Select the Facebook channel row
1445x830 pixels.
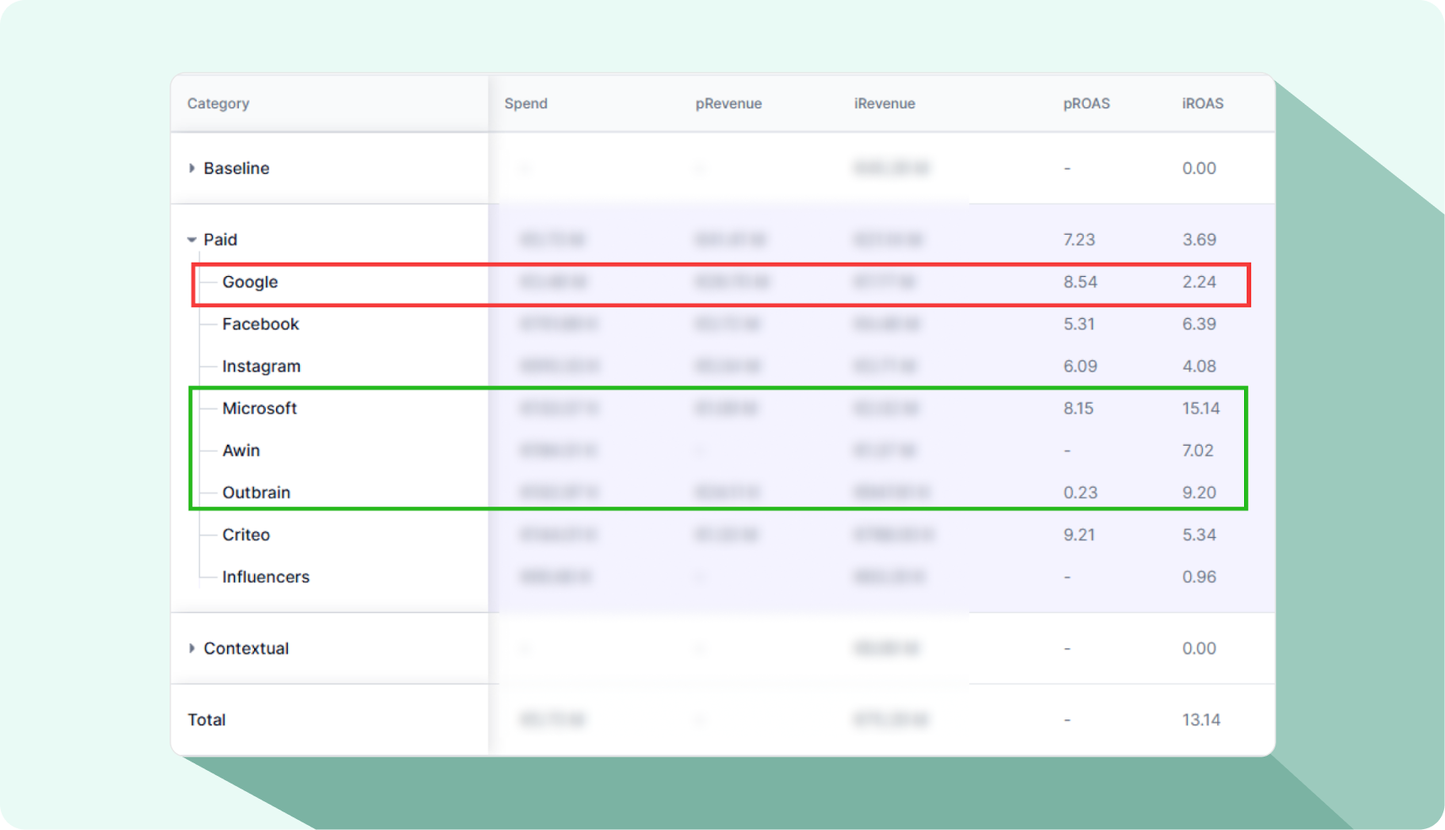pyautogui.click(x=260, y=324)
